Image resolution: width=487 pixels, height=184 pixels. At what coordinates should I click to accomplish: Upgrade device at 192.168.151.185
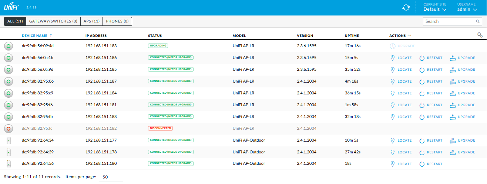pyautogui.click(x=463, y=70)
